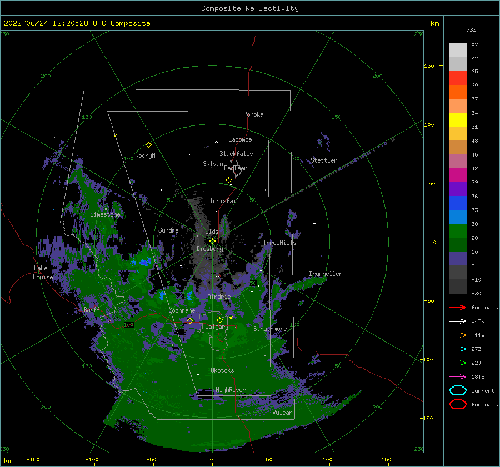Click the yellow 'km' label at top right

434,23
